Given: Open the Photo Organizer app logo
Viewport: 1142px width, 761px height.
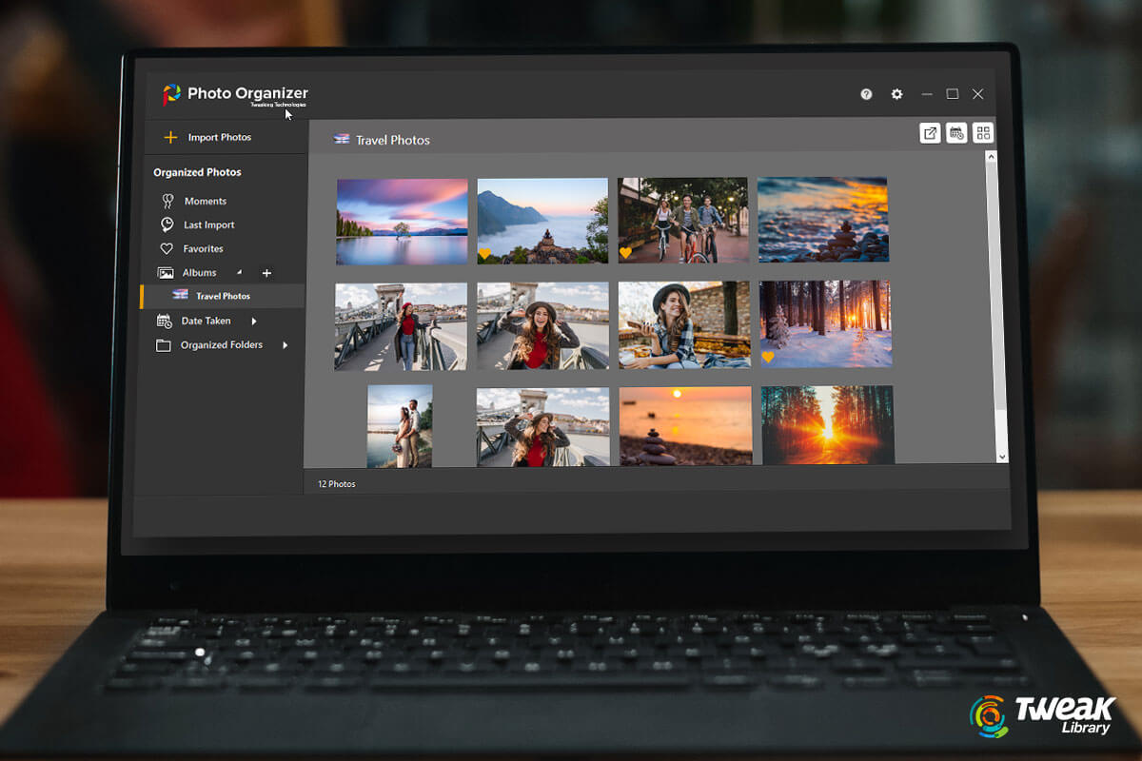Looking at the screenshot, I should tap(173, 93).
